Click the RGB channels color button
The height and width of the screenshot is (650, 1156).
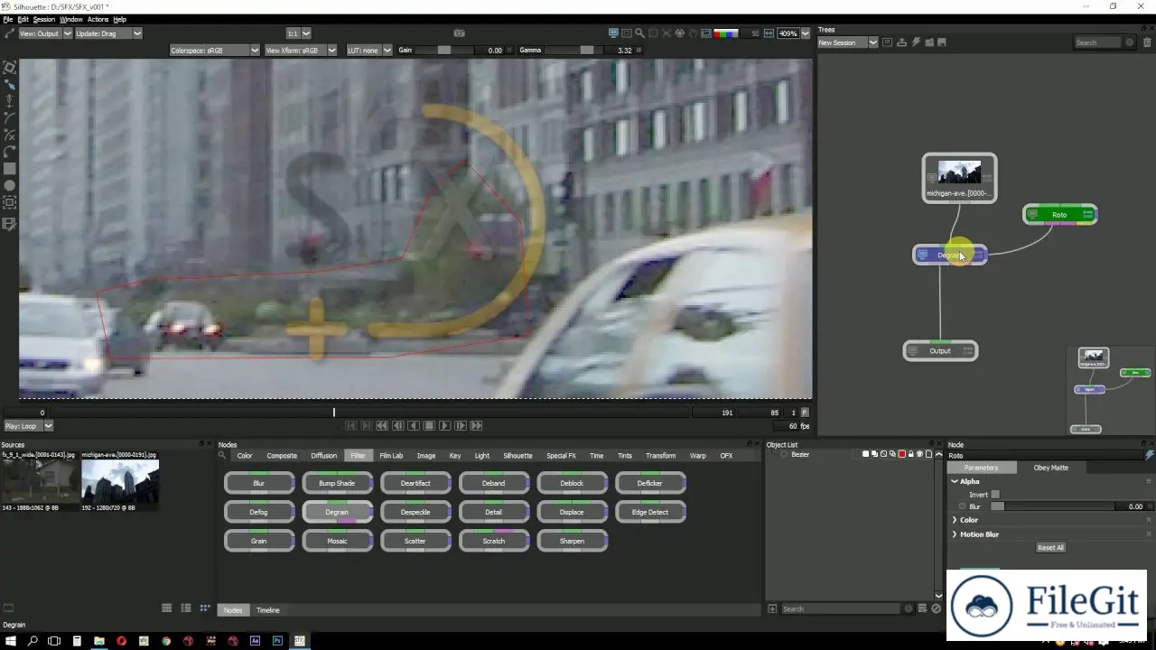pyautogui.click(x=726, y=33)
